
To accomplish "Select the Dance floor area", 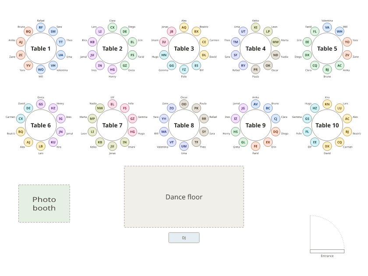I will click(184, 197).
